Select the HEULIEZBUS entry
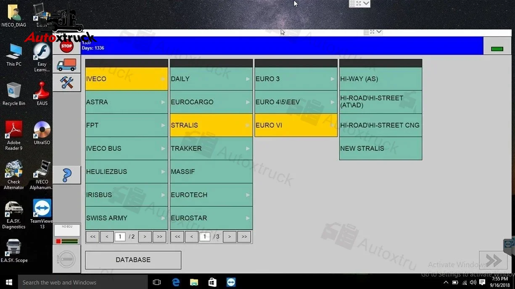The image size is (515, 289). (x=127, y=171)
